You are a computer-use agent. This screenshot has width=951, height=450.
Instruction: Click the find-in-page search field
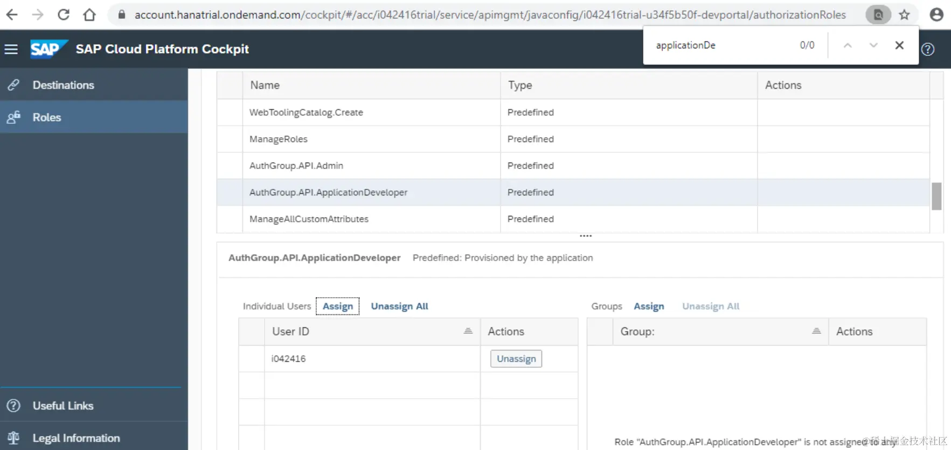click(x=722, y=45)
